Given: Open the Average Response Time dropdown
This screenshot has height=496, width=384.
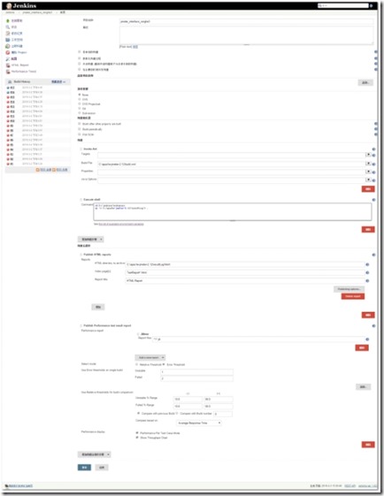Looking at the screenshot, I should [x=199, y=423].
